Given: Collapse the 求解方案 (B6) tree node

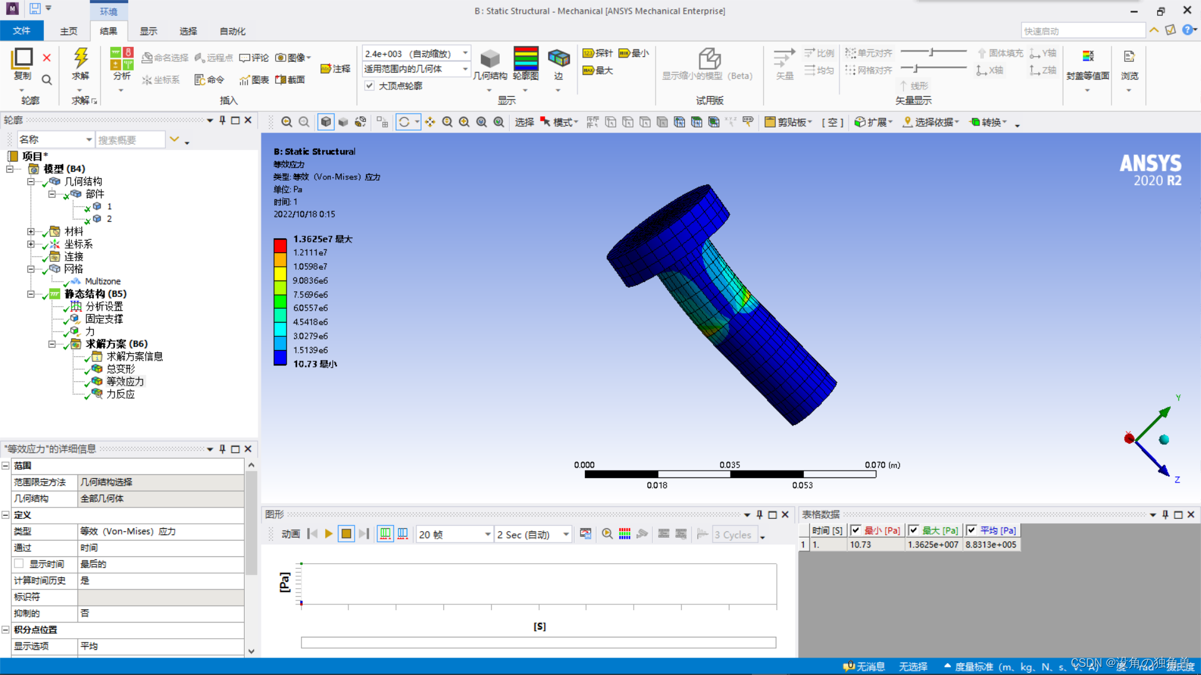Looking at the screenshot, I should click(x=52, y=344).
